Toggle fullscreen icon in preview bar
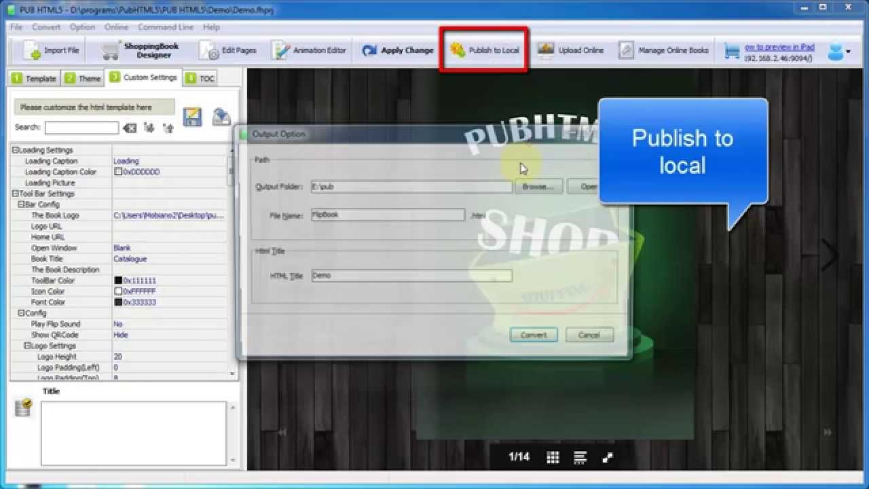This screenshot has width=869, height=489. [x=608, y=458]
